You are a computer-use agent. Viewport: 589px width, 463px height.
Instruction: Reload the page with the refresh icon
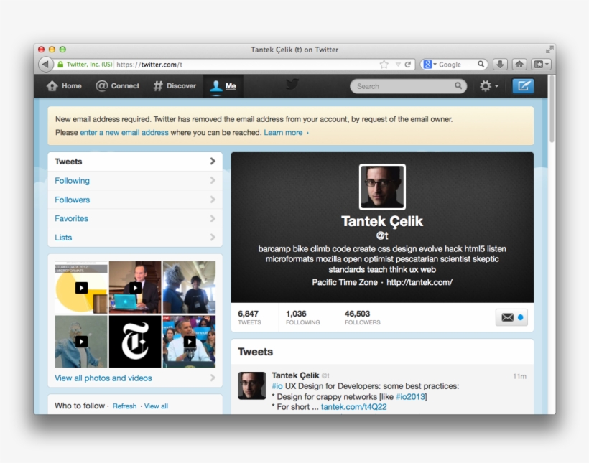coord(407,65)
